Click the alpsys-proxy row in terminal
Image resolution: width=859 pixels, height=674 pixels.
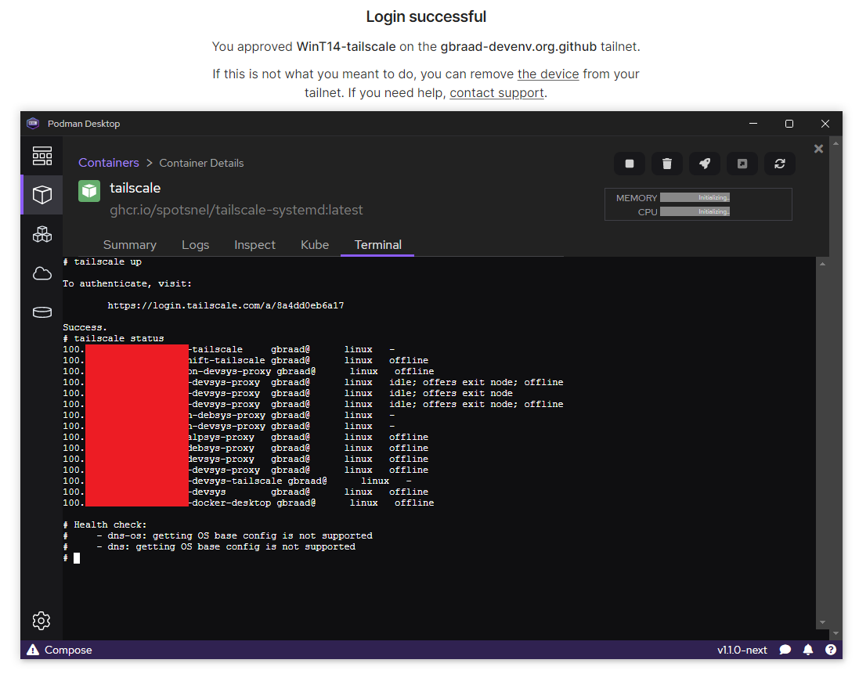[x=245, y=437]
